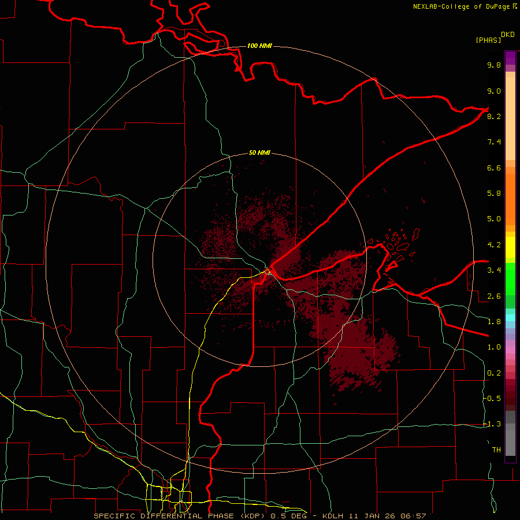Select the 9.0 legend value

click(x=494, y=91)
